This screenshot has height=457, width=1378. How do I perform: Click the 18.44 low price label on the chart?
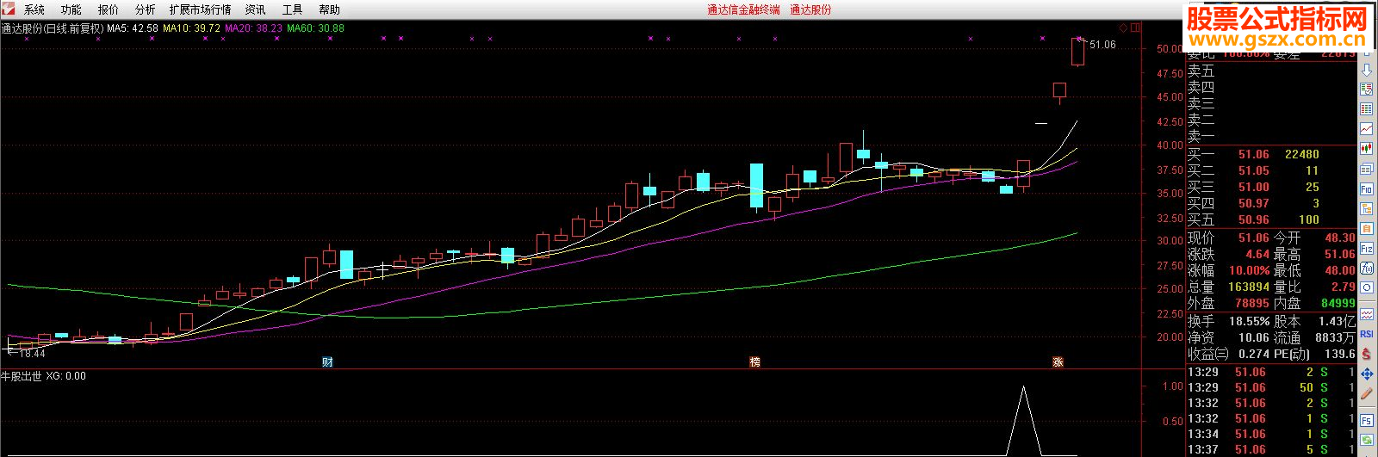(x=32, y=354)
